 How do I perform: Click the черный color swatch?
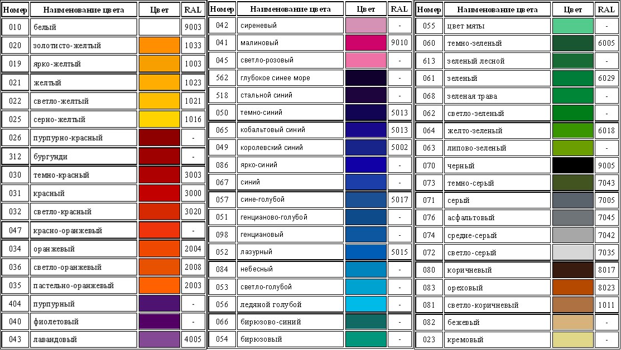click(572, 166)
